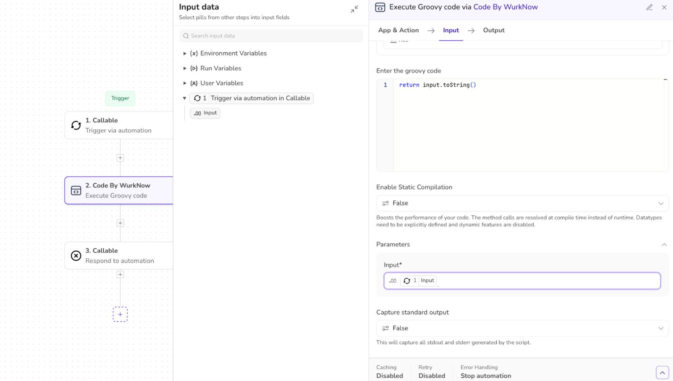Image resolution: width=673 pixels, height=381 pixels.
Task: Click the Respond to automation X icon
Action: (76, 256)
